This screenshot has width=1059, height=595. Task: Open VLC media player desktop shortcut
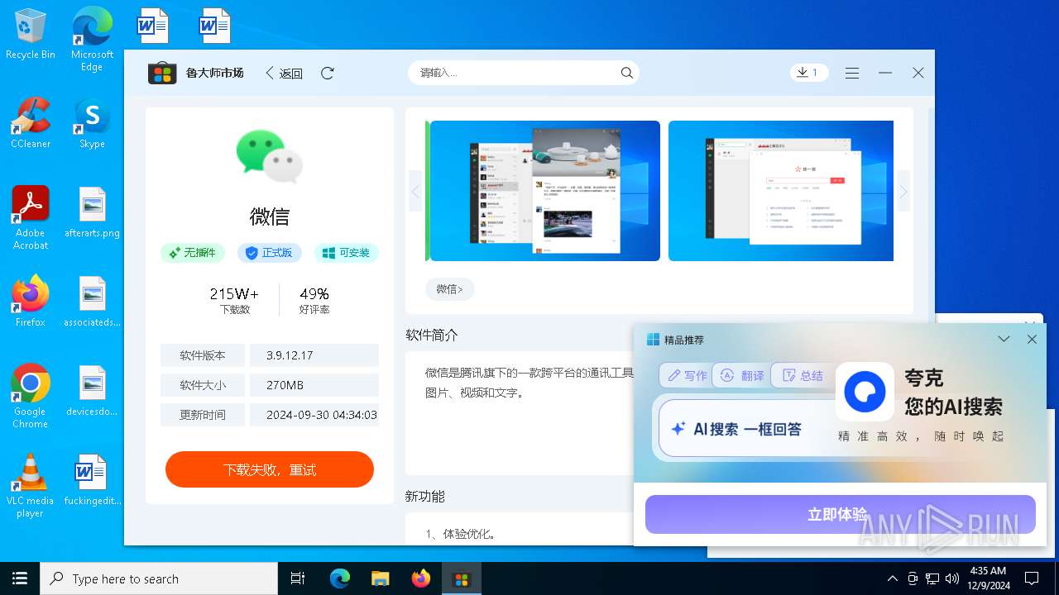click(31, 486)
